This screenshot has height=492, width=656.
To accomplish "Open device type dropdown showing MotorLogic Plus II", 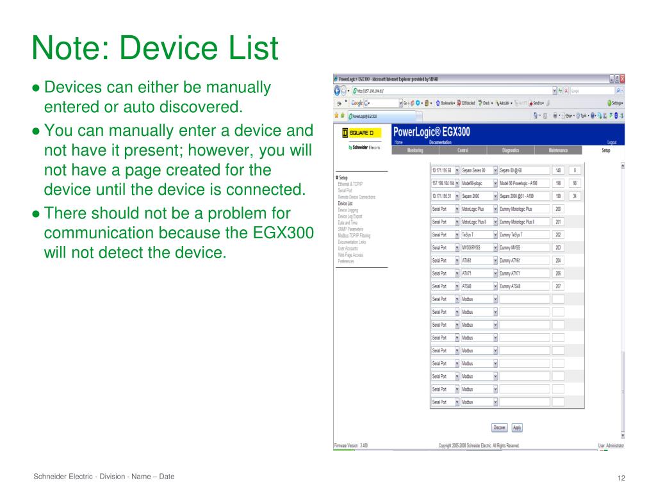I will (x=479, y=222).
